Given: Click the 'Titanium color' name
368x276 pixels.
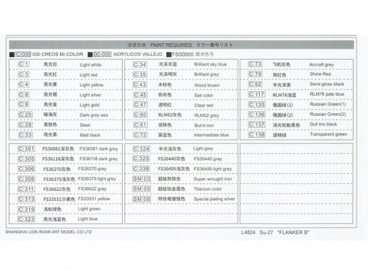Looking at the screenshot, I should point(208,189).
